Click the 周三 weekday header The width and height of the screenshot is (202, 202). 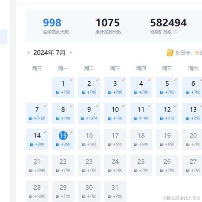pos(115,69)
